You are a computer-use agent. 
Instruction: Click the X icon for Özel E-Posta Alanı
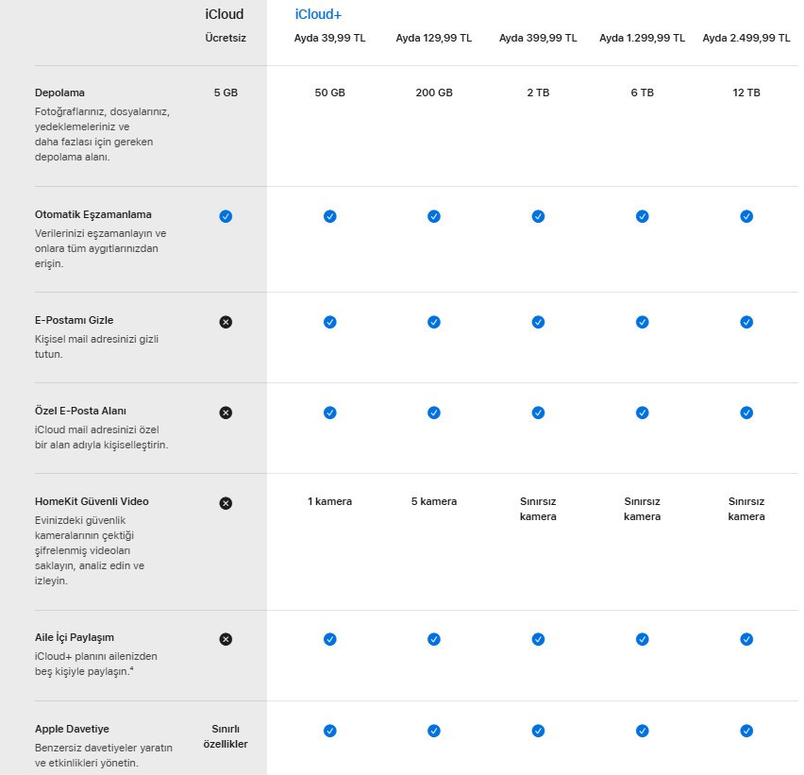point(226,413)
